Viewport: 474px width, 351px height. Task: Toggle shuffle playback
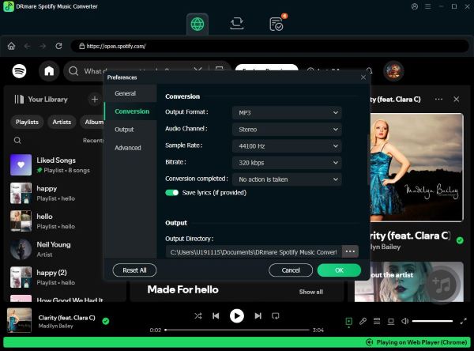pos(198,316)
